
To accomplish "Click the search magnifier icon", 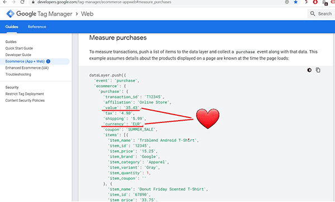I will [x=313, y=13].
